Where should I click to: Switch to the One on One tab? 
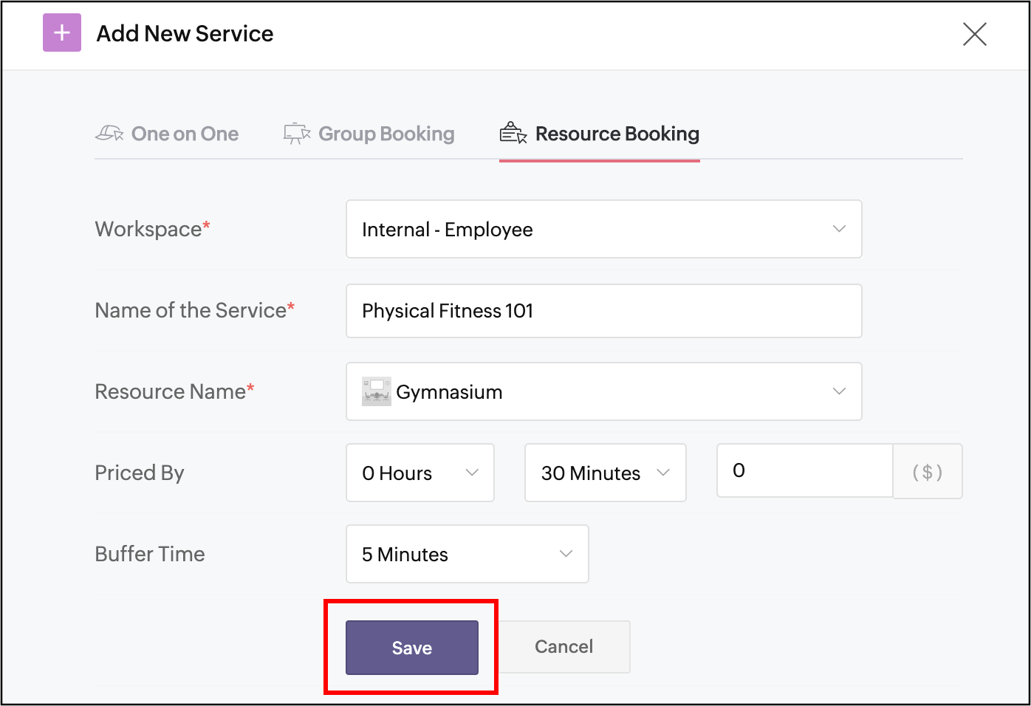pyautogui.click(x=185, y=134)
